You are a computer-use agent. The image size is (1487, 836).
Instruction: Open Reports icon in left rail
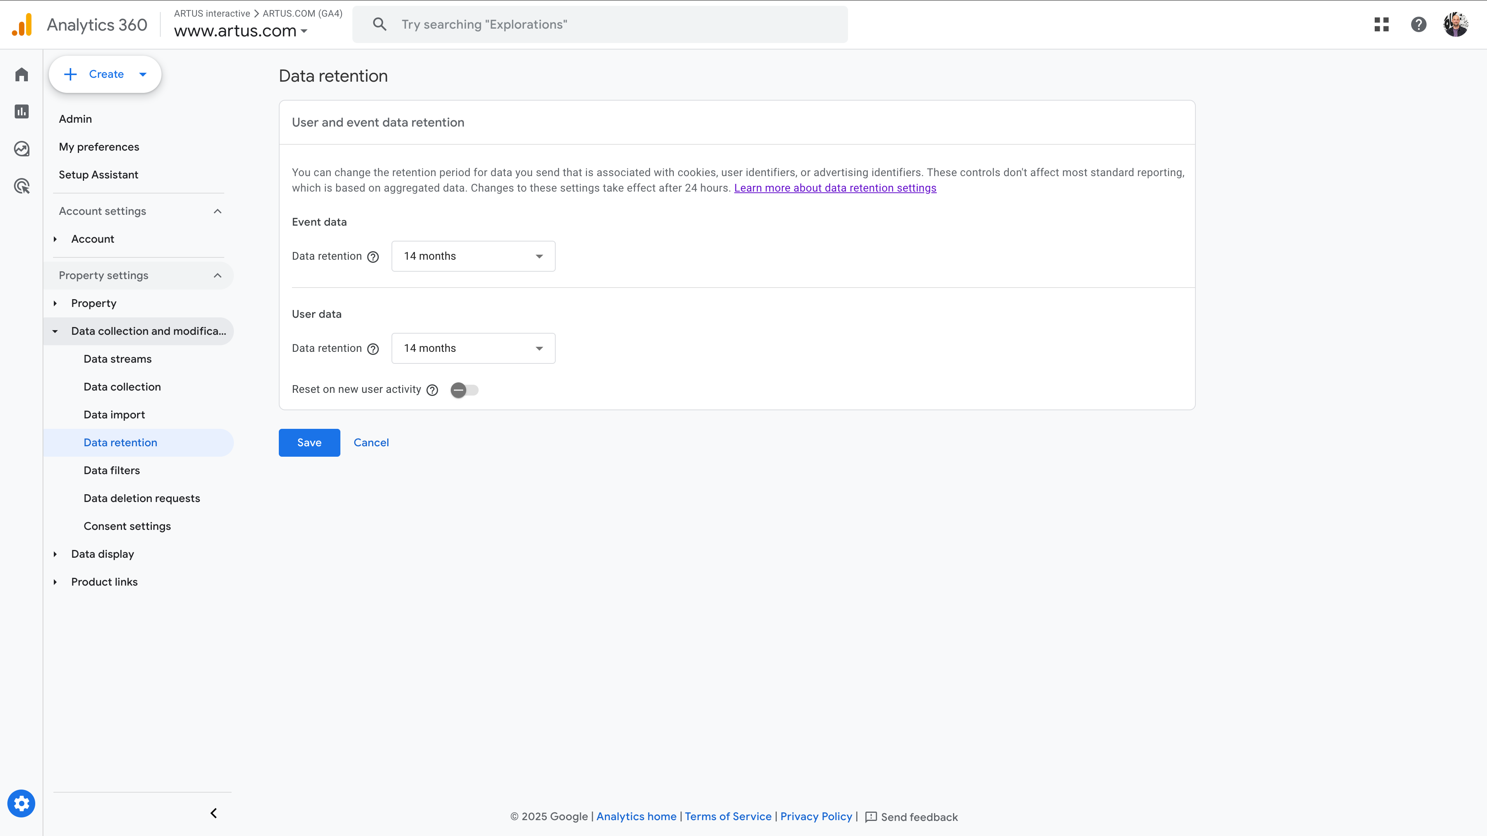click(21, 111)
